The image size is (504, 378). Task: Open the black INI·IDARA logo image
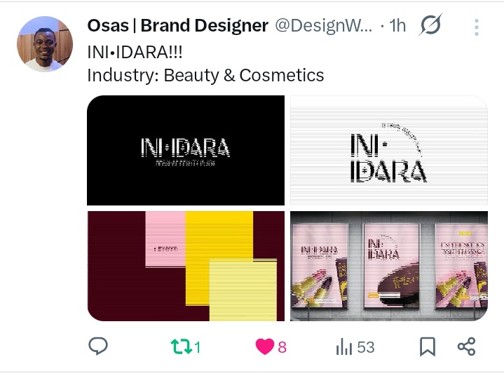[x=186, y=150]
